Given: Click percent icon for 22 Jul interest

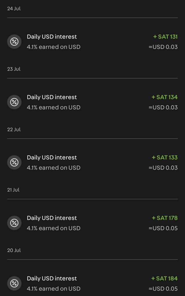Looking at the screenshot, I should [14, 162].
